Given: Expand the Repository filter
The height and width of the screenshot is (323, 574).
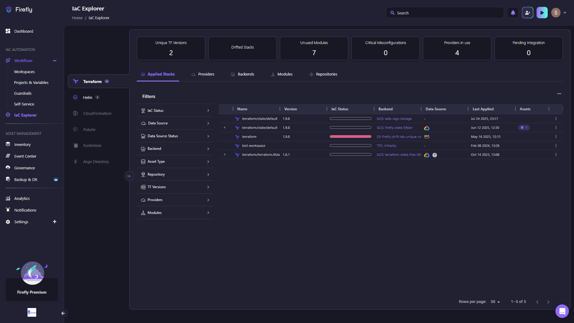Looking at the screenshot, I should (x=175, y=174).
